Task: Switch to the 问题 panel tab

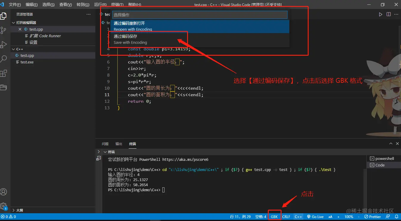Action: (105, 144)
